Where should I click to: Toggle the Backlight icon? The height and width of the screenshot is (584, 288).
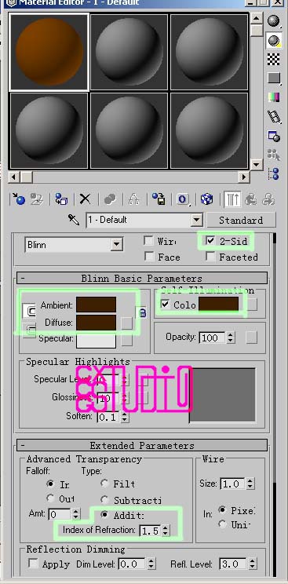click(x=274, y=40)
